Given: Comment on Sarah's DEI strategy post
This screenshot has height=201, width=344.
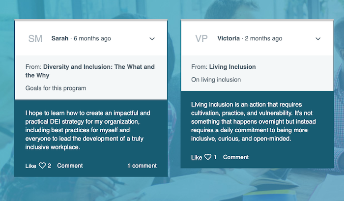Looking at the screenshot, I should click(70, 166).
